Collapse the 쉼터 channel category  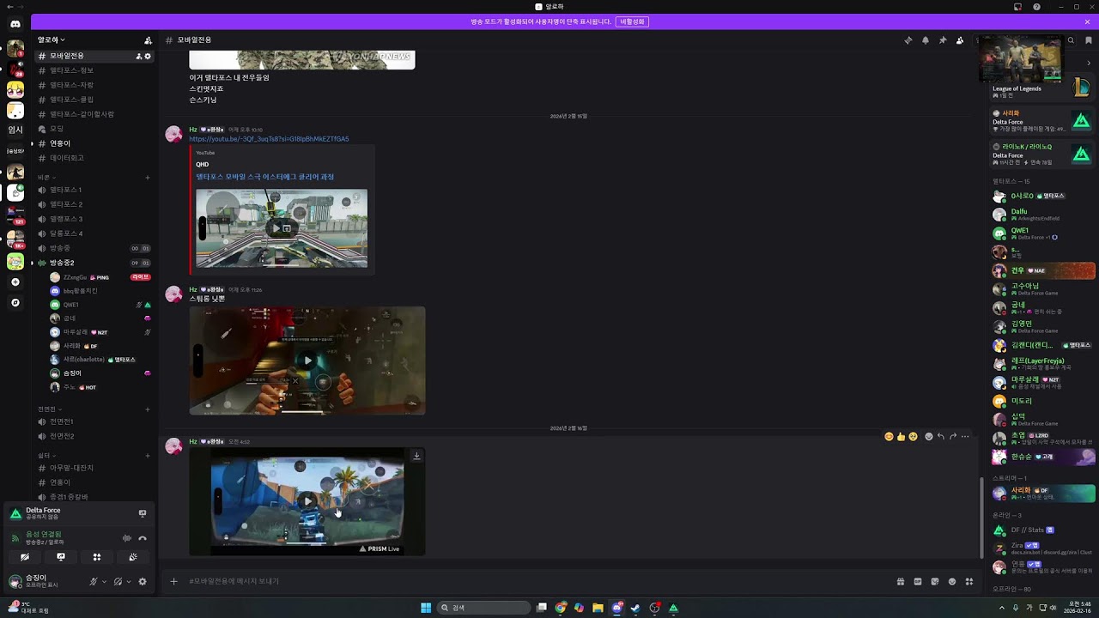click(x=46, y=456)
